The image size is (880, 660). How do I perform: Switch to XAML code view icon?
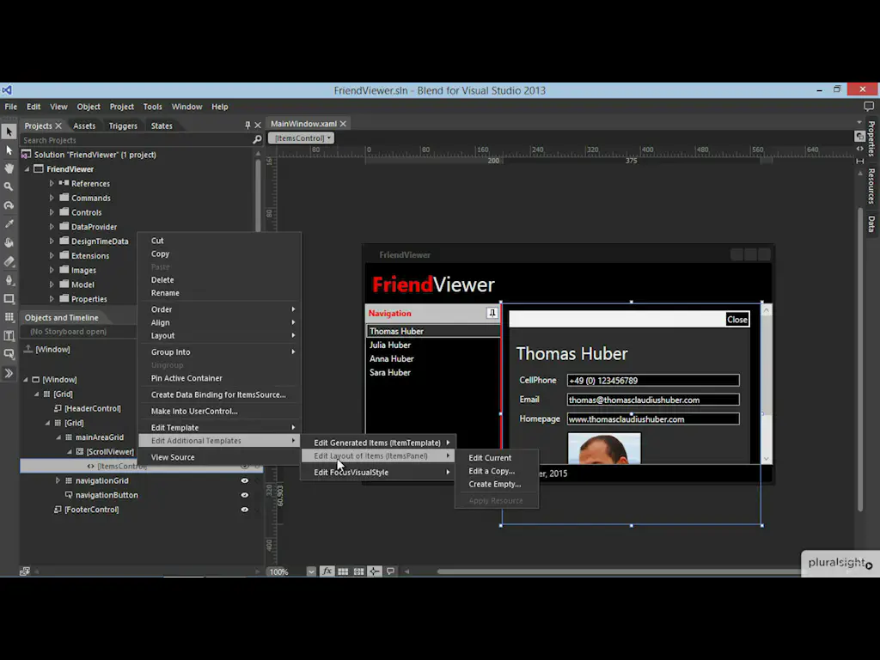pos(859,149)
